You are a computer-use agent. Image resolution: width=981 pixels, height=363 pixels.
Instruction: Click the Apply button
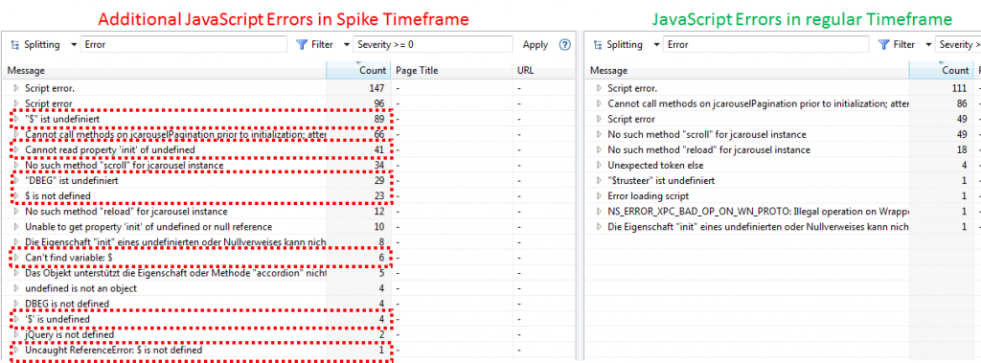[x=535, y=45]
